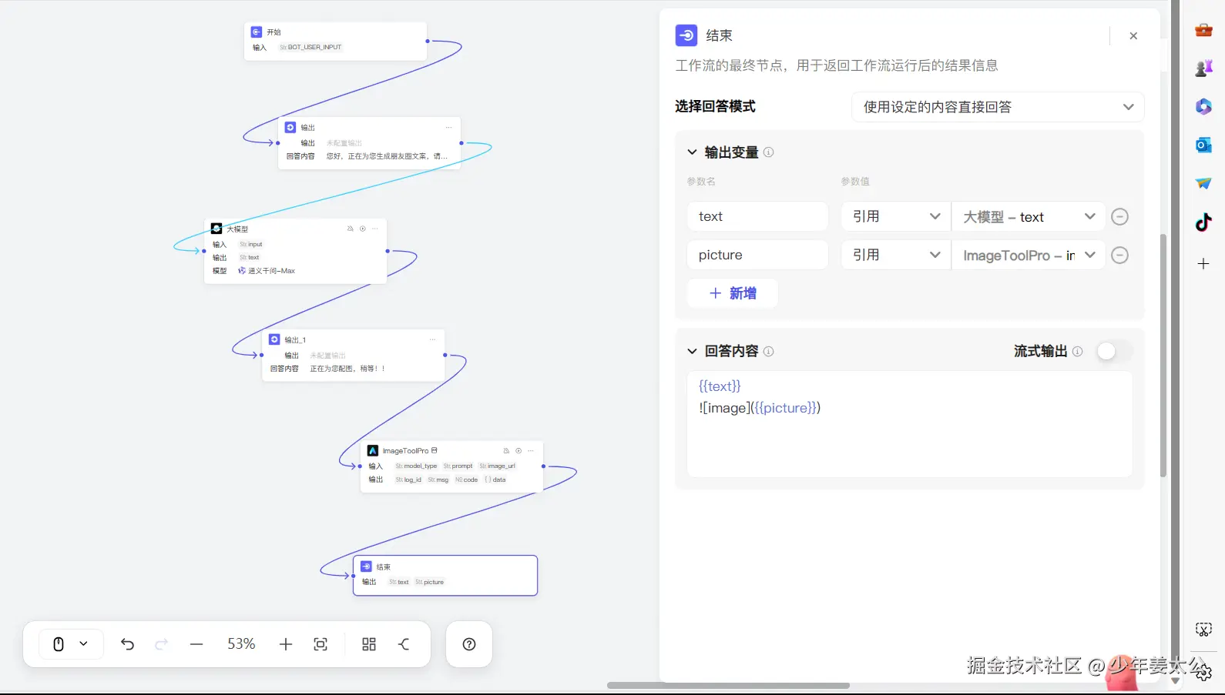Fit the workflow to view
Viewport: 1225px width, 695px height.
point(321,644)
